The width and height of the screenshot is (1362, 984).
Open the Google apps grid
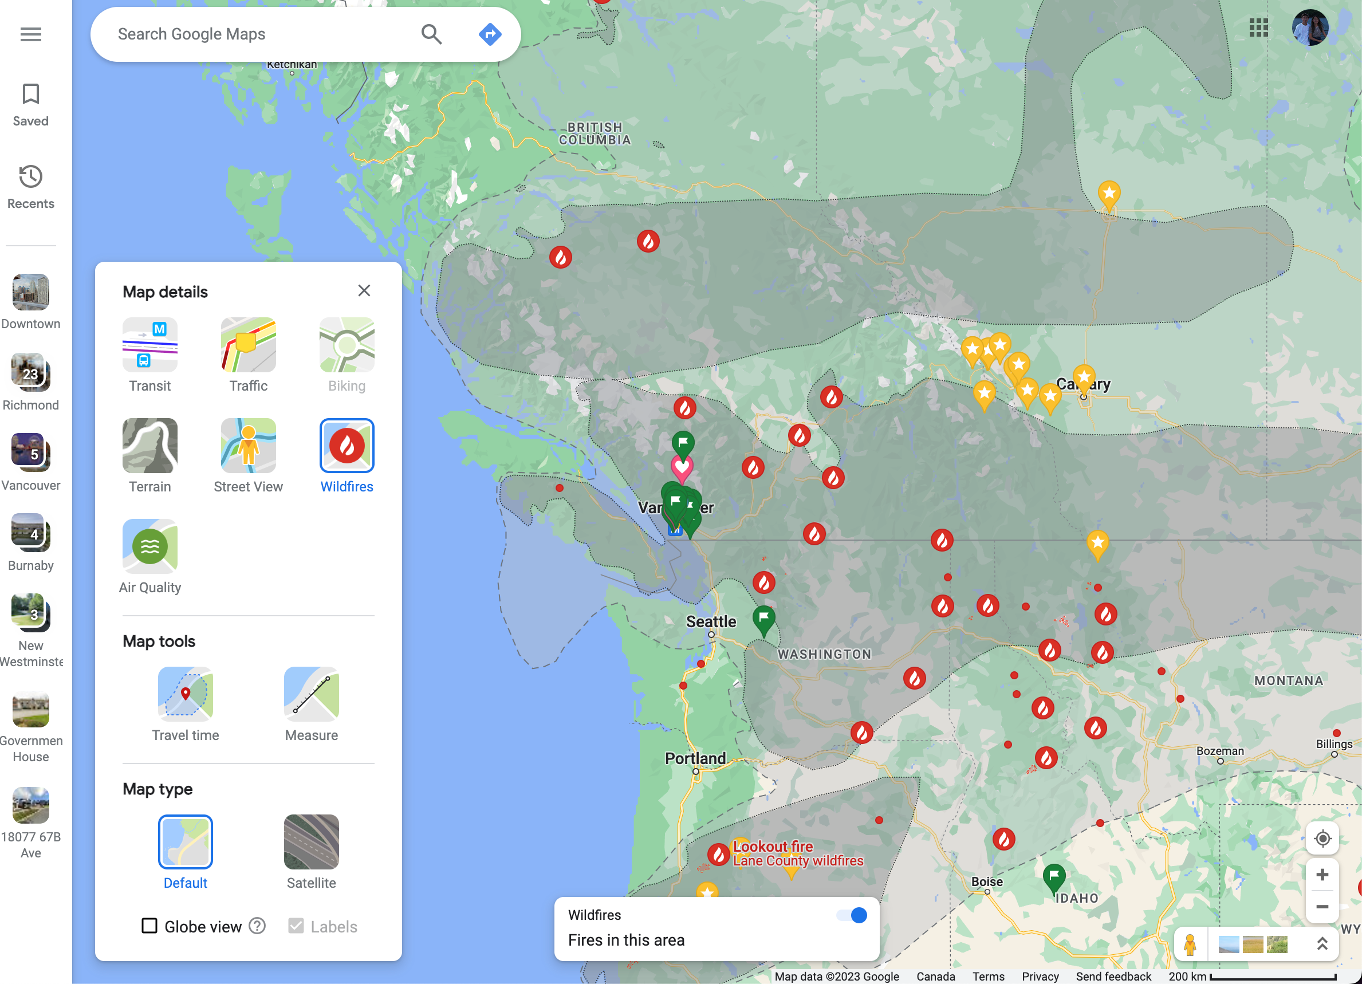coord(1258,27)
